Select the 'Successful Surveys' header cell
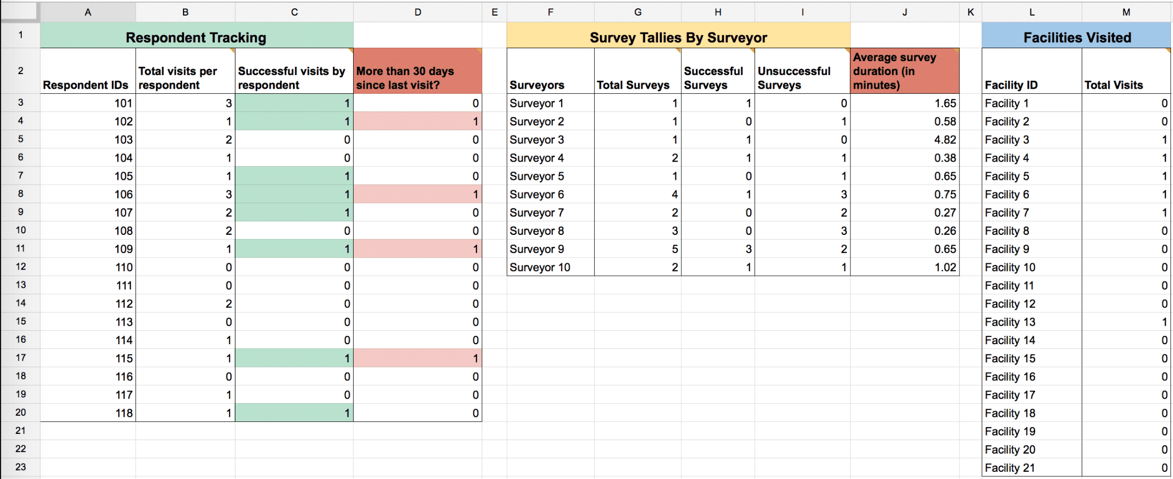Image resolution: width=1173 pixels, height=479 pixels. pos(718,71)
